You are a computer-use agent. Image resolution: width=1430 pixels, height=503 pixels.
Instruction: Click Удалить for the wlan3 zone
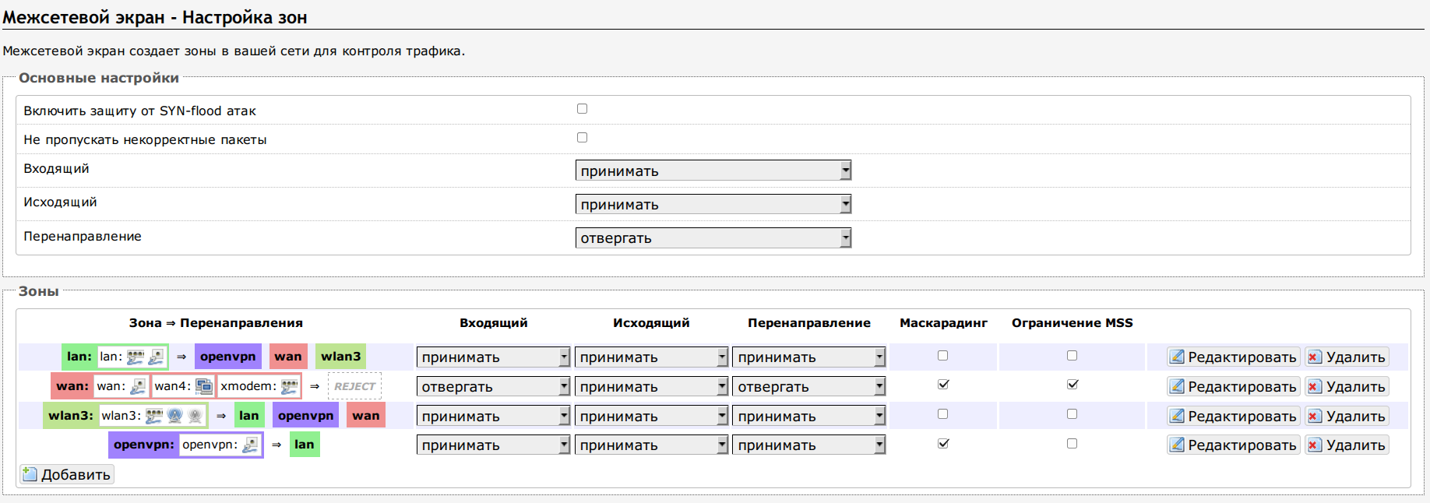coord(1347,417)
